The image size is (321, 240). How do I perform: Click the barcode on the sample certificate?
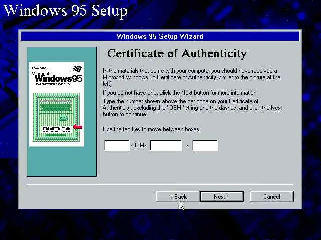[57, 129]
